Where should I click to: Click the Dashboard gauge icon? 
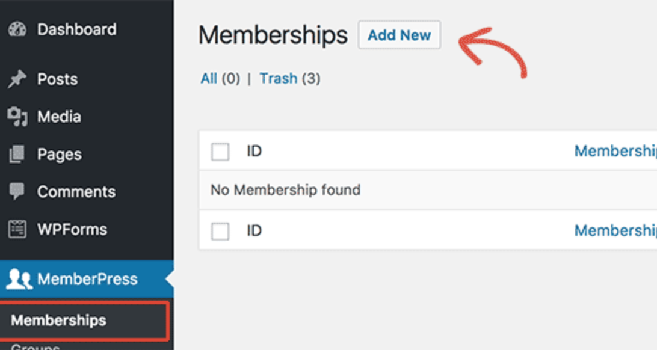coord(18,30)
